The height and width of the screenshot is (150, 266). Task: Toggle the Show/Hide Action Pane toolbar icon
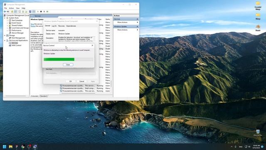pyautogui.click(x=34, y=12)
